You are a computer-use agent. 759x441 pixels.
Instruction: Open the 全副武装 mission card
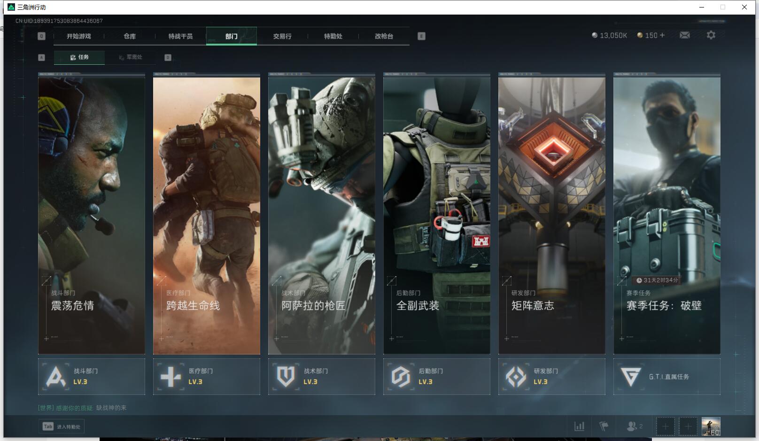[437, 215]
